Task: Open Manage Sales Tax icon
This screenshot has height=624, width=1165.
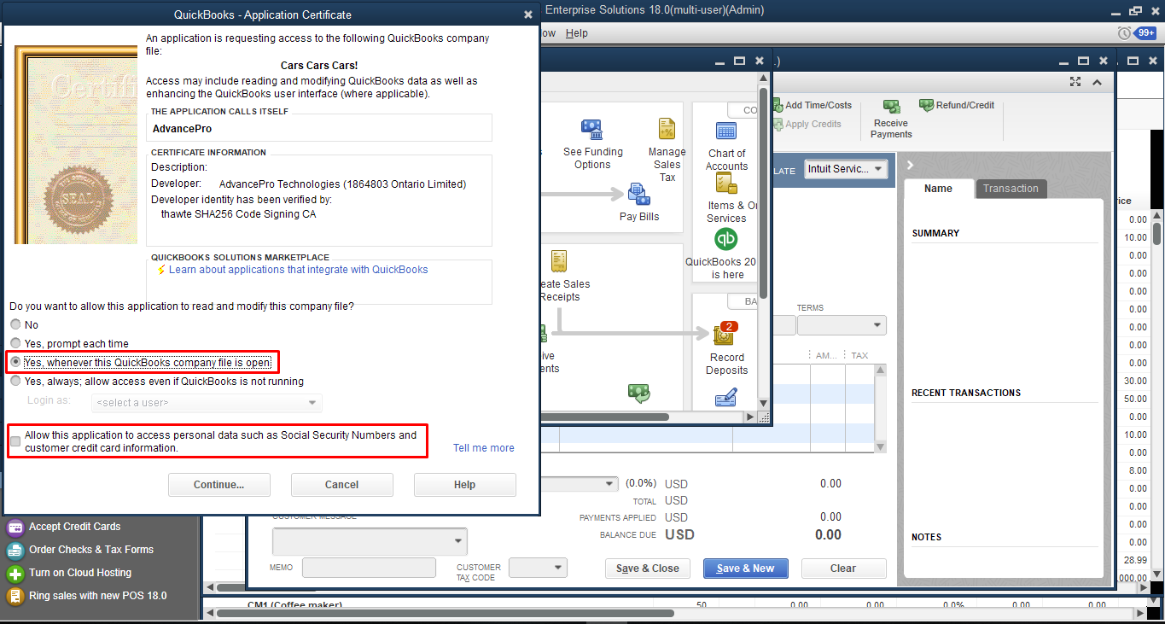Action: point(667,130)
